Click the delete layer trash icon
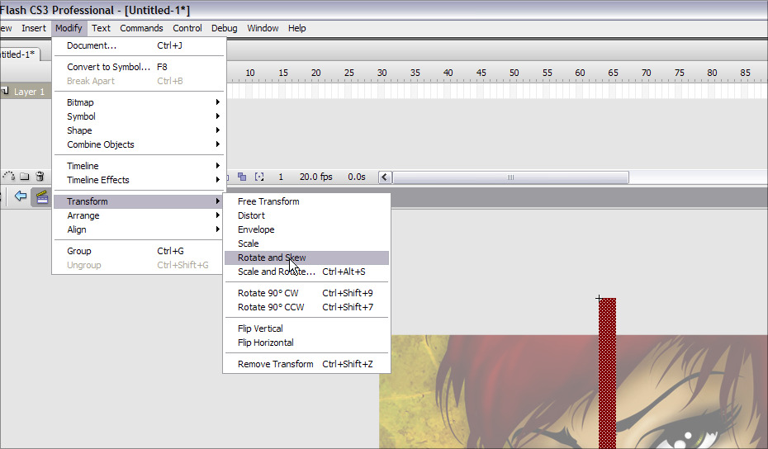This screenshot has height=449, width=768. (40, 177)
